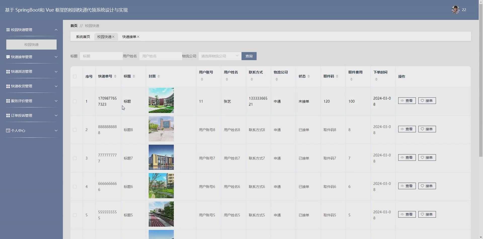Image resolution: width=483 pixels, height=239 pixels.
Task: Toggle the select-all header checkbox
Action: [75, 77]
